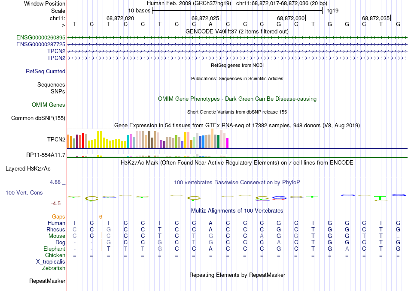Click the RefSeq Curated track label
This screenshot has height=291, width=408.
(46, 72)
